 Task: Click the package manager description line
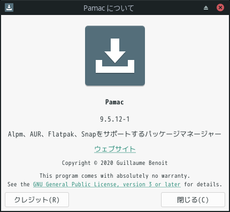[x=114, y=134]
